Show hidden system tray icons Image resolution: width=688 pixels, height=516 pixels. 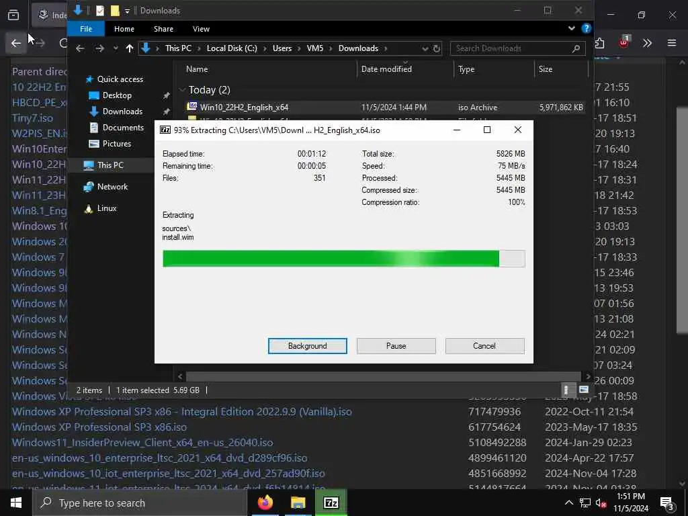click(x=568, y=503)
